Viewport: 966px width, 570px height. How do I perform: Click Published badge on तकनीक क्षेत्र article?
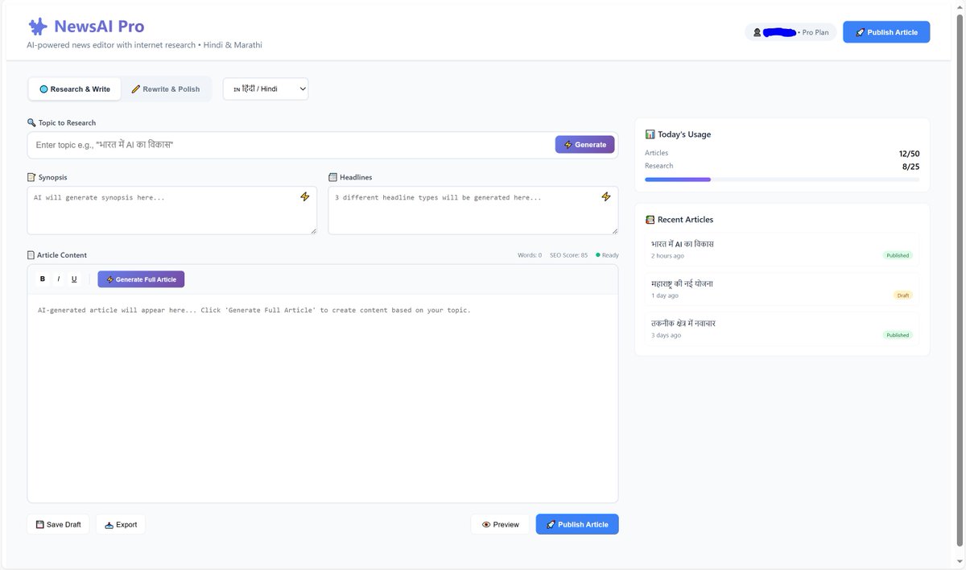(x=898, y=335)
